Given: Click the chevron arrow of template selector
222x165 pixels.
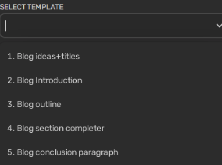Looking at the screenshot, I should coord(219,26).
